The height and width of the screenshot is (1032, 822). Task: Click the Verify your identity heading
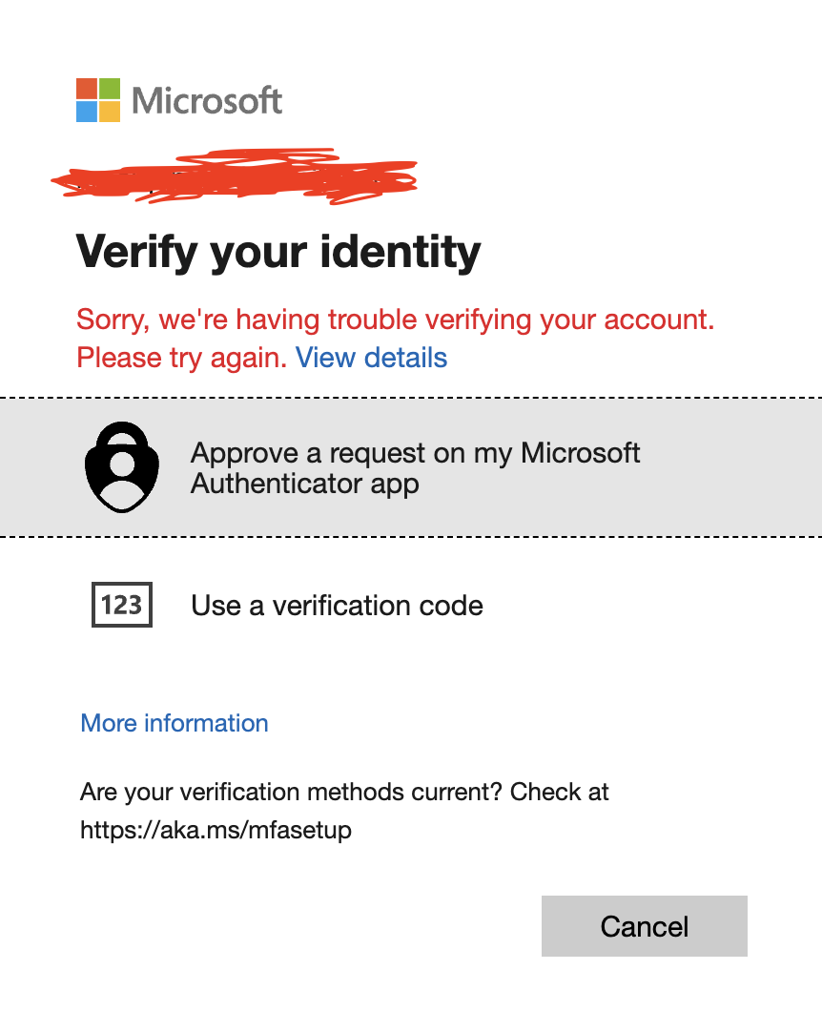click(x=278, y=251)
